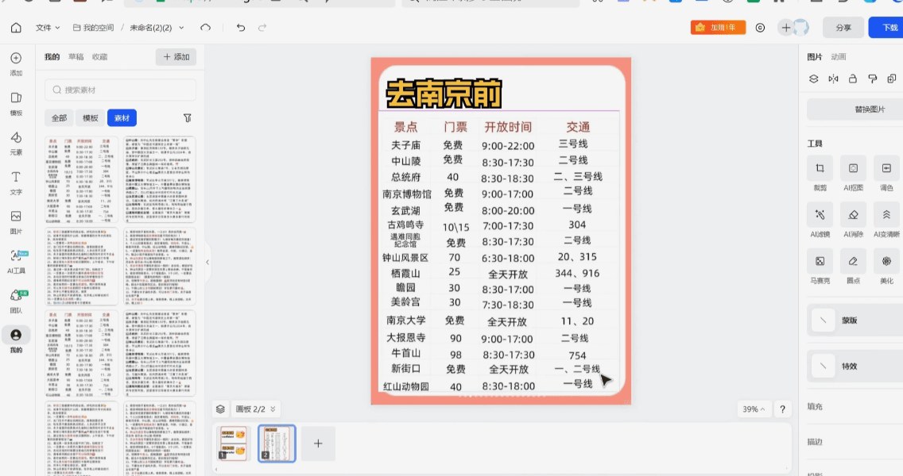
Task: Click the flip mirror icon
Action: 833,79
